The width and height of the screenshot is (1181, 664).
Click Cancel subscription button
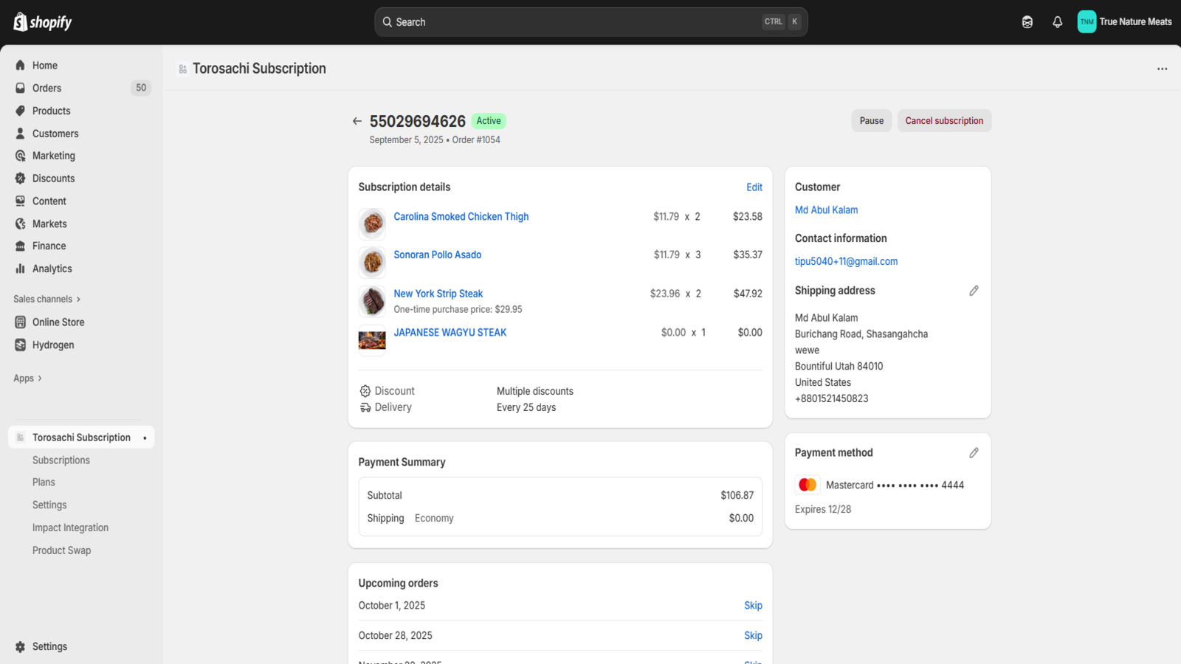point(944,121)
